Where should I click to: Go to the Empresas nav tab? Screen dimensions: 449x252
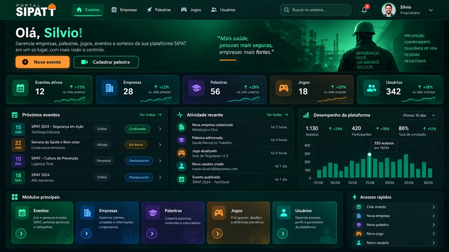pos(124,10)
